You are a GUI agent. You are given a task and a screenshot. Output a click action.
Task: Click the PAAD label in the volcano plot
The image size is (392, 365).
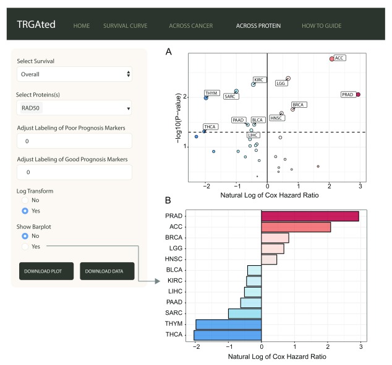tap(239, 120)
